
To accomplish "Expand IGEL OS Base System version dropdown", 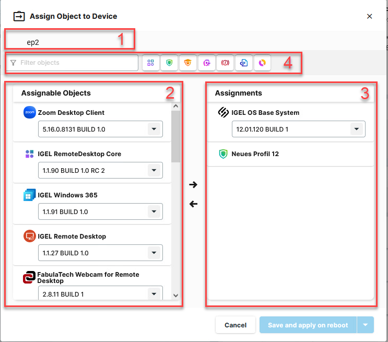I will [x=356, y=129].
